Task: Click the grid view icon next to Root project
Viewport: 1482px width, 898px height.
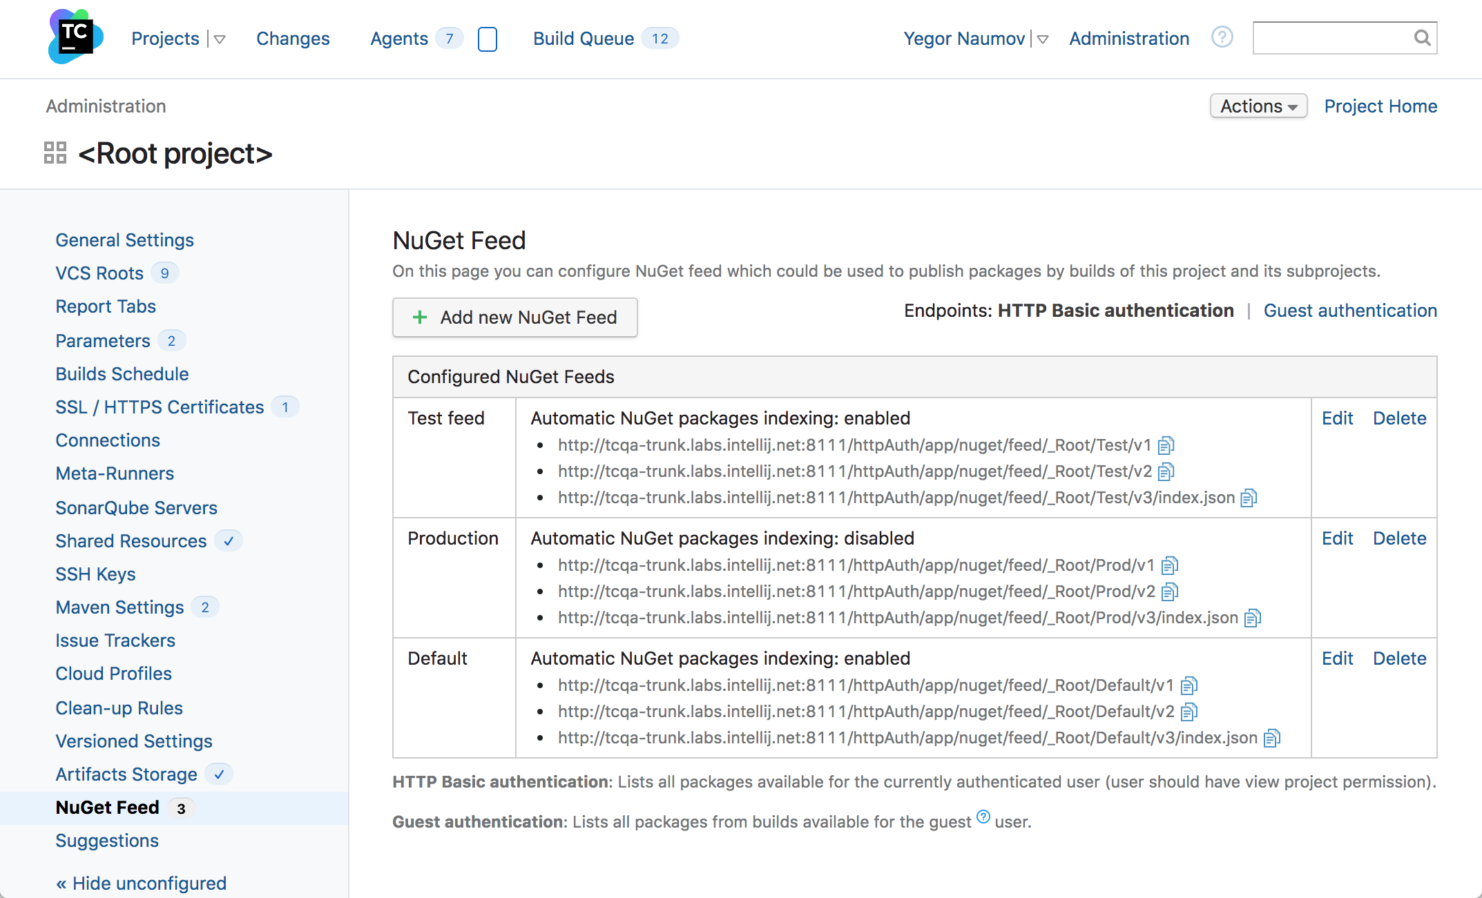Action: 54,153
